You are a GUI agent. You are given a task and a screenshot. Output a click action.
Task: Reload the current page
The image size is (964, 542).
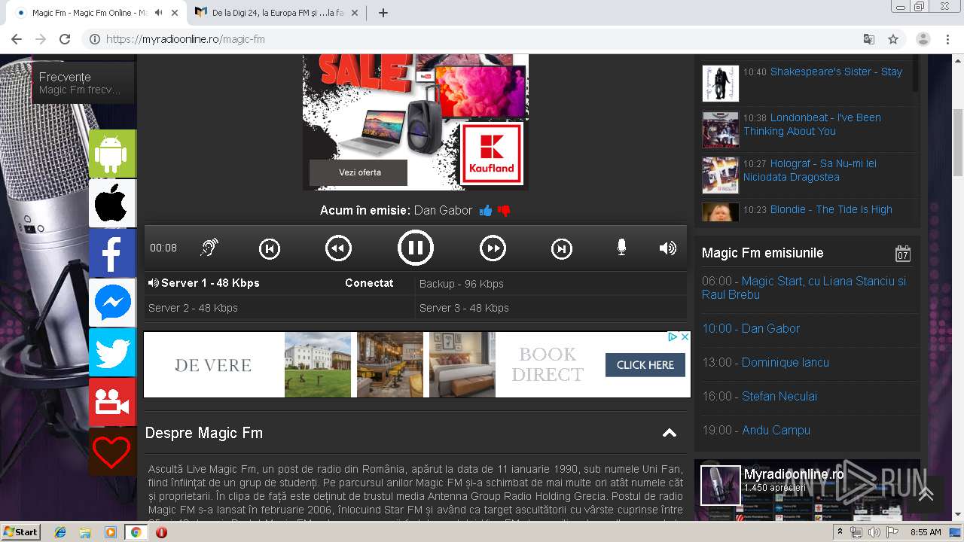click(65, 39)
